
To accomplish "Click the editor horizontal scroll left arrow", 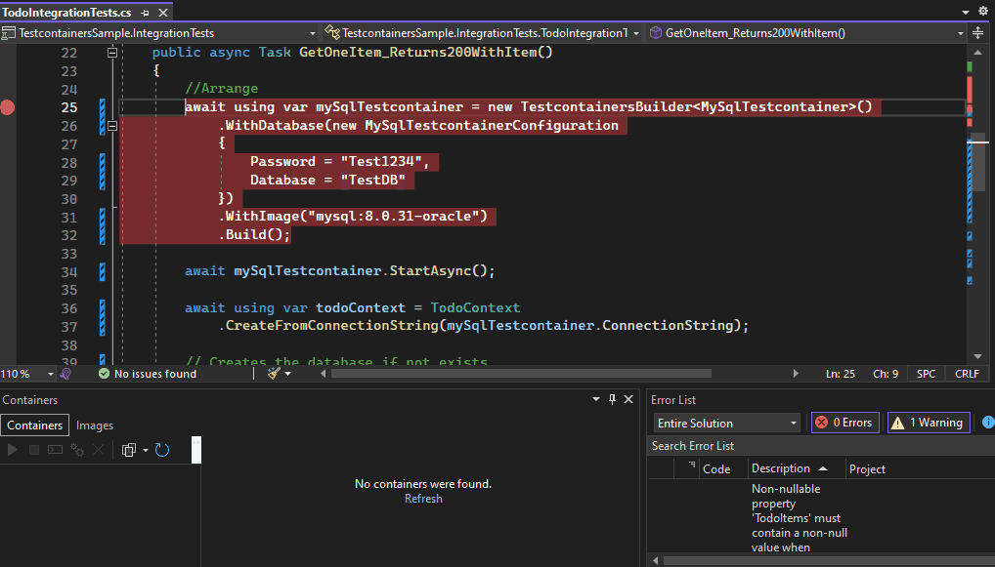I will 323,374.
